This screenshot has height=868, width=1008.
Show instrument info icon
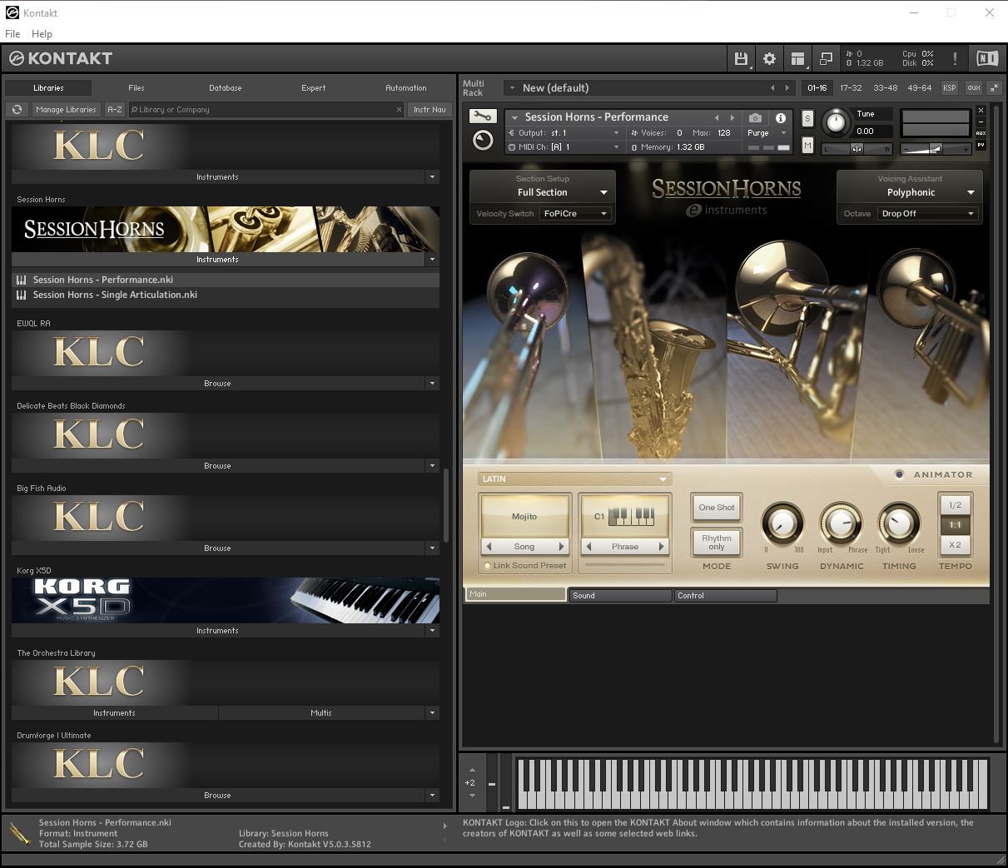point(781,118)
